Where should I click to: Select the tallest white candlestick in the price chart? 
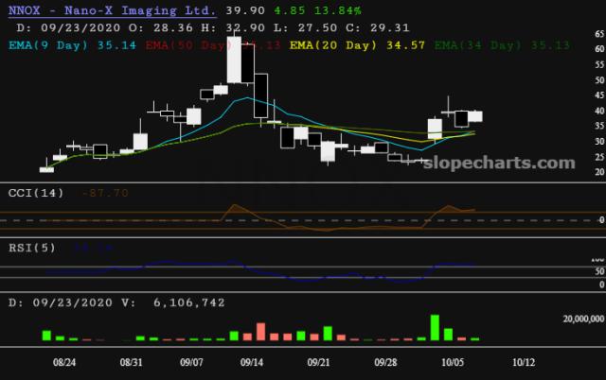[247, 66]
